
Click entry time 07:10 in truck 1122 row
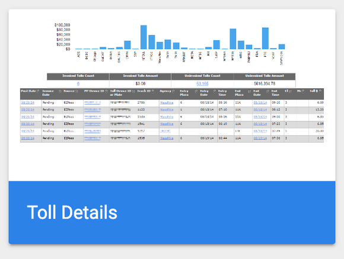[x=222, y=110]
